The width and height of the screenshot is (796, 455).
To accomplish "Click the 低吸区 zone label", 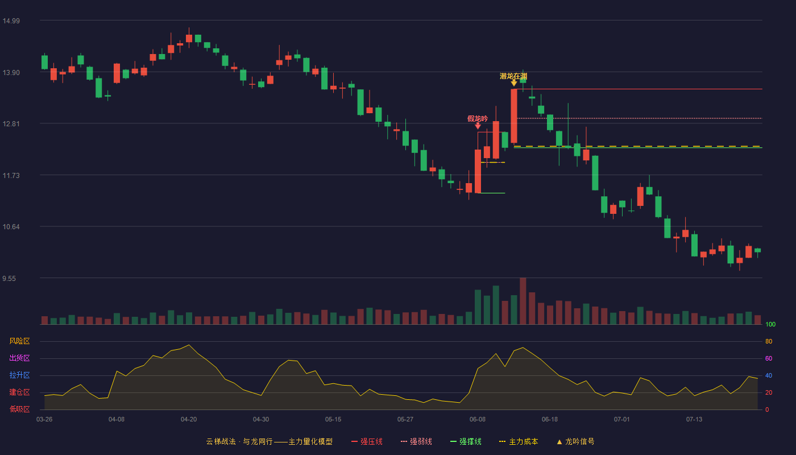I will 19,409.
